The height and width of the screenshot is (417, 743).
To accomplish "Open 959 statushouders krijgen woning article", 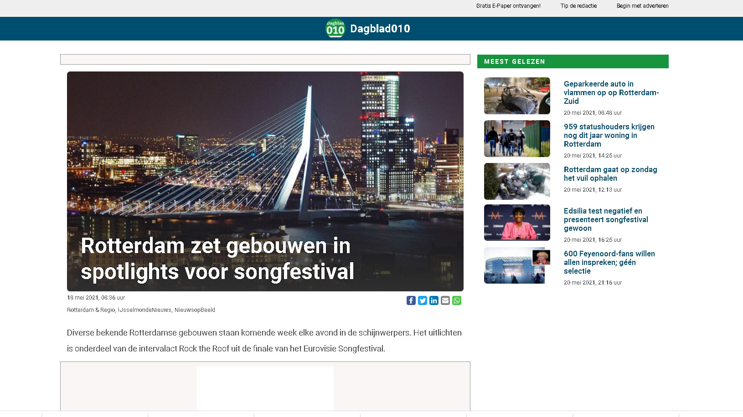I will tap(609, 135).
